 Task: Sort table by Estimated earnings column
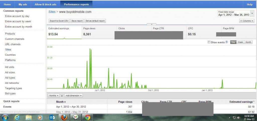(242, 102)
